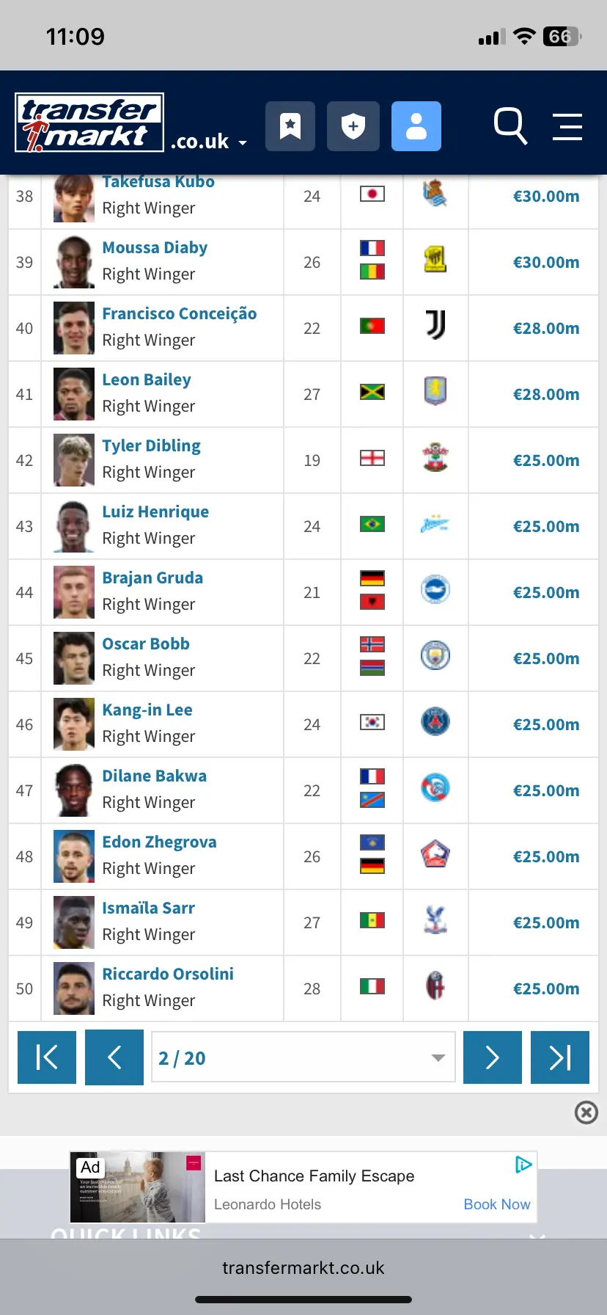Click the Manchester City club crest
607x1315 pixels.
coord(435,655)
